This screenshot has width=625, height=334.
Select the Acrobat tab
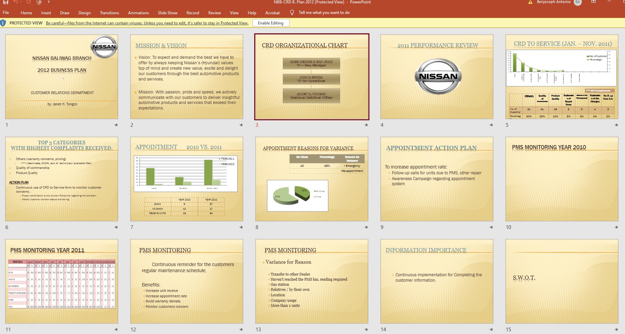point(273,13)
